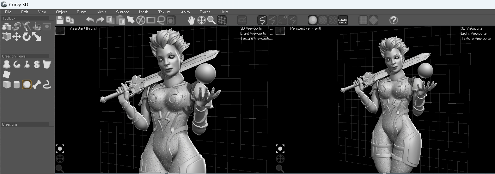Expand 3D Viewports in Perspective viewport
The image size is (495, 174).
pyautogui.click(x=477, y=28)
